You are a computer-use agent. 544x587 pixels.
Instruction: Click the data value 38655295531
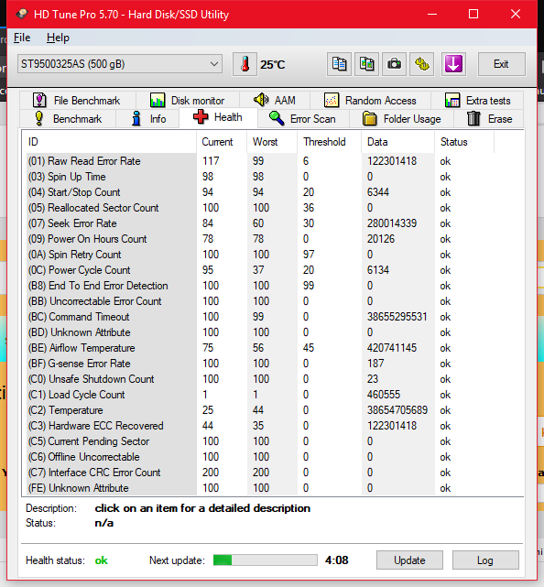[x=397, y=317]
